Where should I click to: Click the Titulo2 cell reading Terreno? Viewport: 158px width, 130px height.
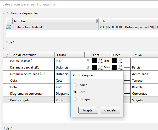[144, 80]
